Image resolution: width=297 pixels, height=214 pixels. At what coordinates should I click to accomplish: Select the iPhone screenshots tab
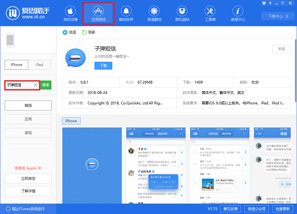pyautogui.click(x=71, y=121)
